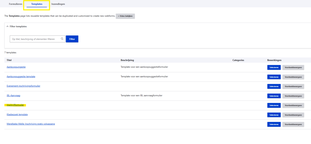Focus the template filter search field
Viewport: 311px width, 144px height.
[35, 39]
